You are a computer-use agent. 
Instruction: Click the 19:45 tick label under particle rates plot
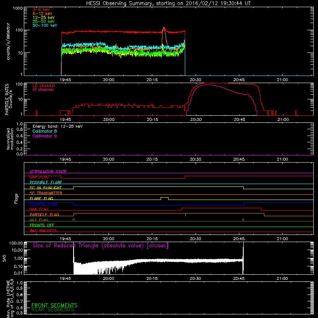[x=65, y=120]
